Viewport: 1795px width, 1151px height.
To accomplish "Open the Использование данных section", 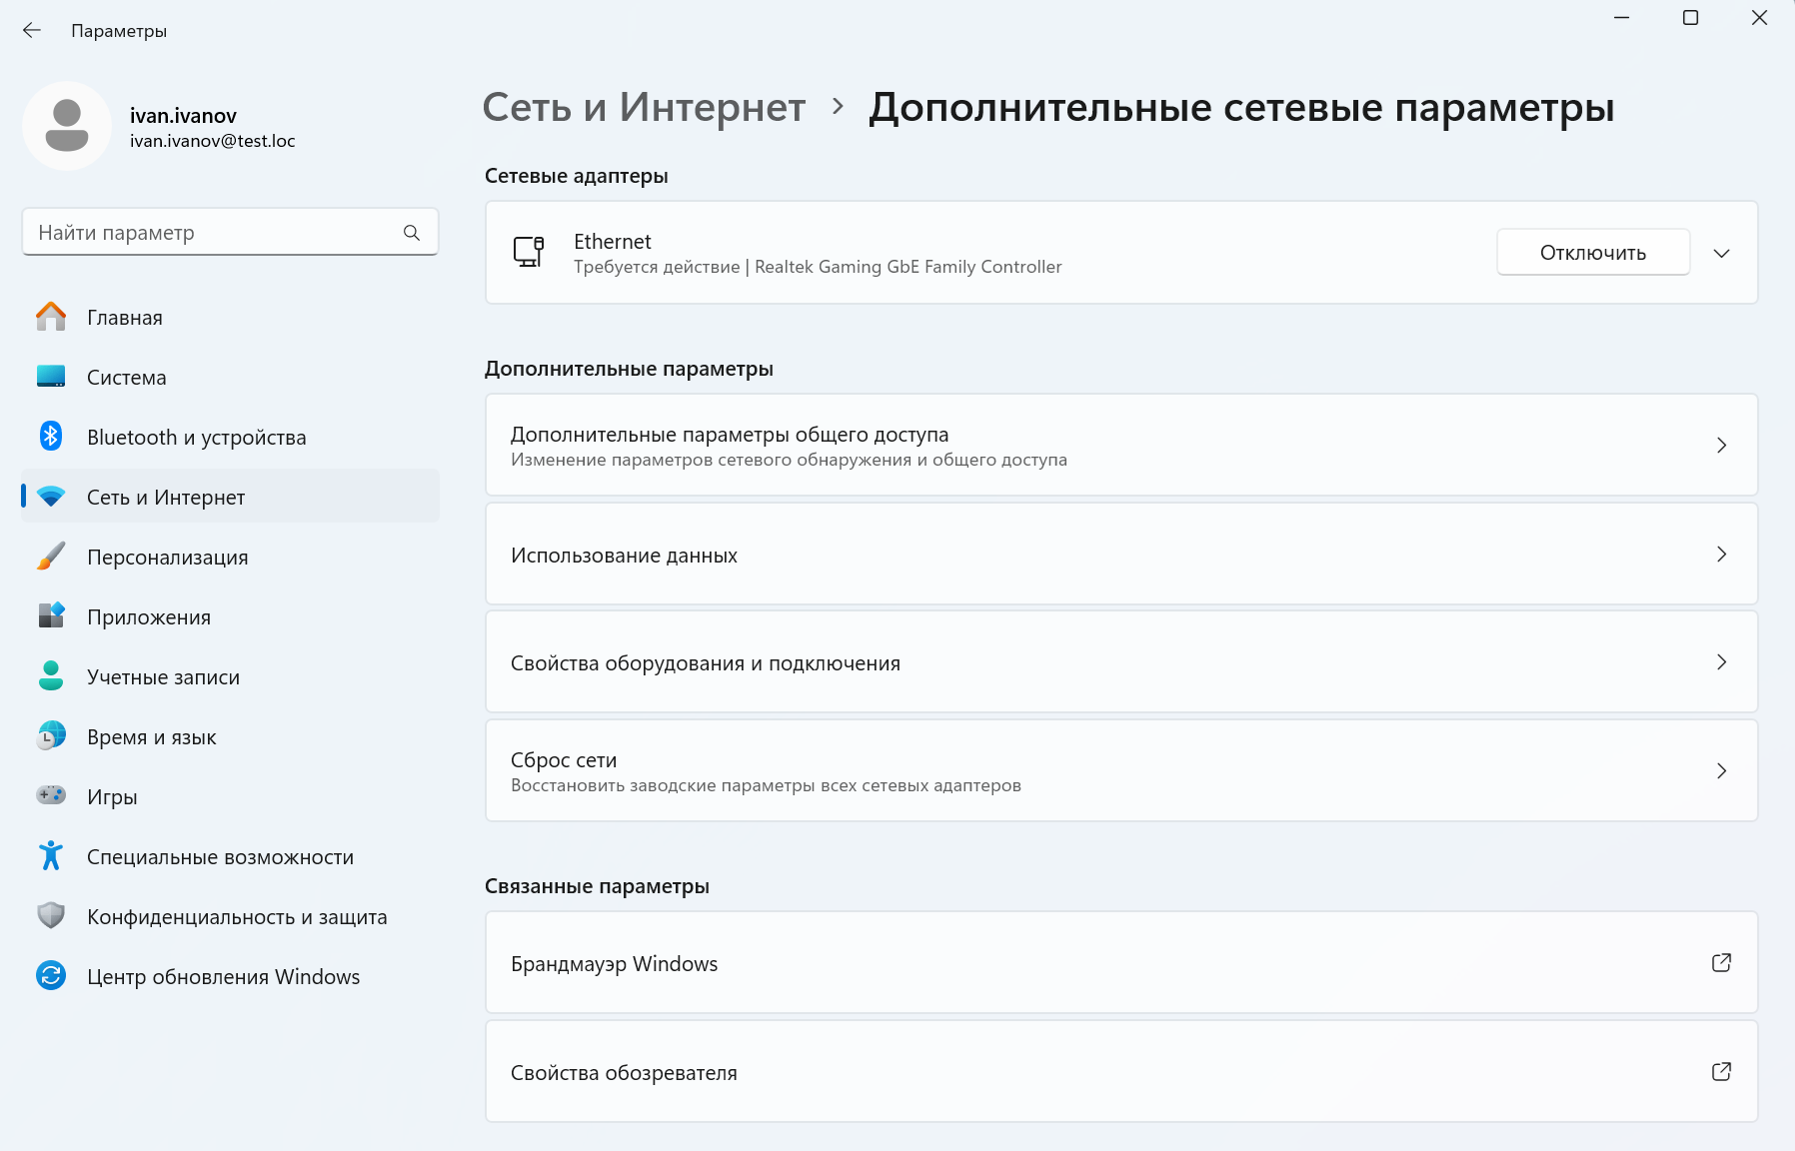I will 1120,555.
